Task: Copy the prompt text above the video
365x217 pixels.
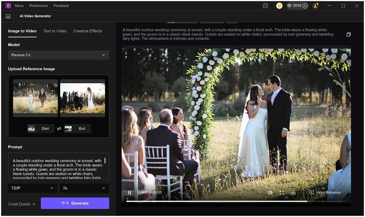Action: (x=348, y=35)
